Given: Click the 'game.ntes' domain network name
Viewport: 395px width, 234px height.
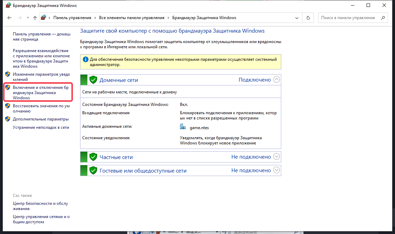Looking at the screenshot, I should [x=199, y=128].
